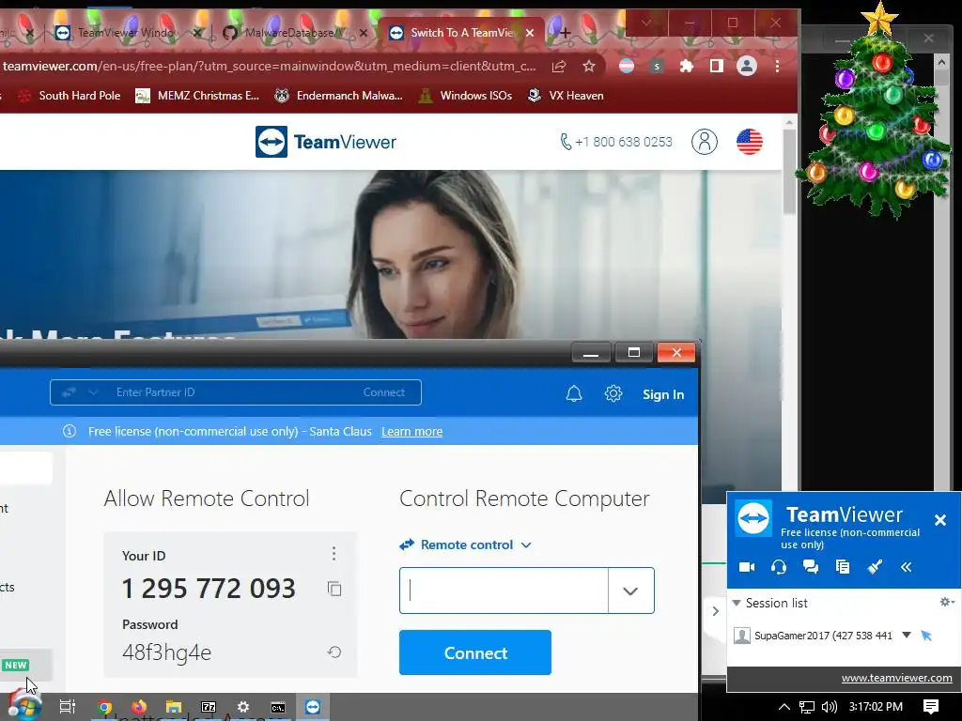Bookmark page with star icon
The width and height of the screenshot is (962, 721).
589,67
